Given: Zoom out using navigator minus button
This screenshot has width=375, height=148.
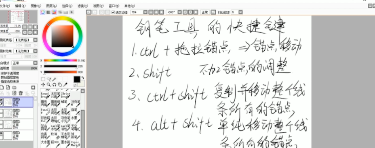Looking at the screenshot, I should [25, 27].
